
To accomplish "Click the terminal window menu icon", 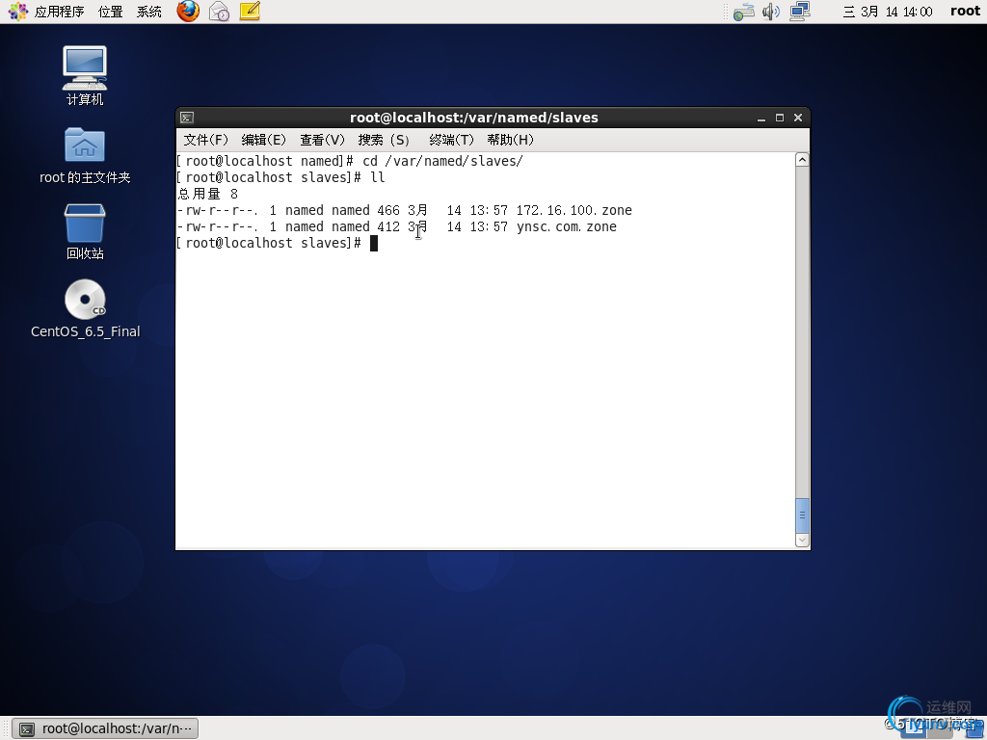I will [x=187, y=118].
